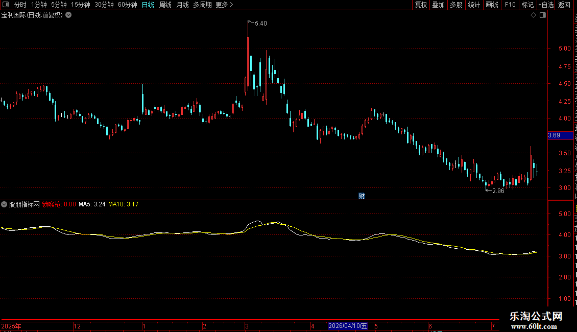
Task: Click the MA5: 3.24 indicator value
Action: (92, 204)
